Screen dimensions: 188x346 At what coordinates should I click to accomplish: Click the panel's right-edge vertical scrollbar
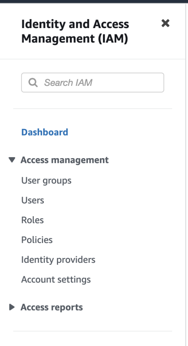(186, 174)
